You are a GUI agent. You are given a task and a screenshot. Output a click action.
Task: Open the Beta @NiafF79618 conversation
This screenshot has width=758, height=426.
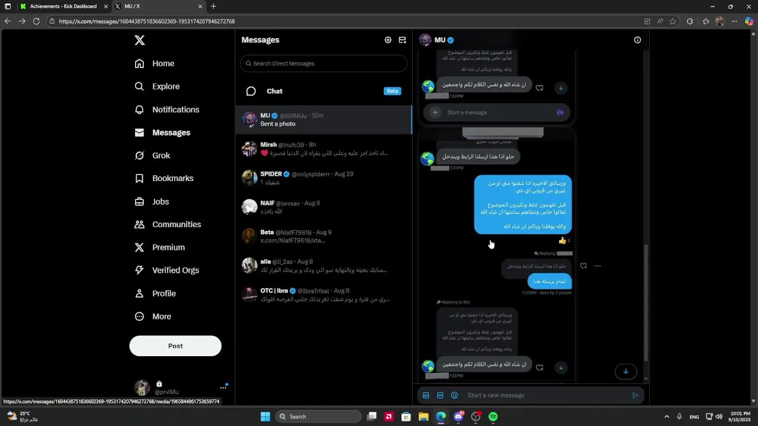[323, 236]
